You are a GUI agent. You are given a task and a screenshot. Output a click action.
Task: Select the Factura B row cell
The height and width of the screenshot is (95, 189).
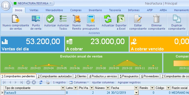35,93
